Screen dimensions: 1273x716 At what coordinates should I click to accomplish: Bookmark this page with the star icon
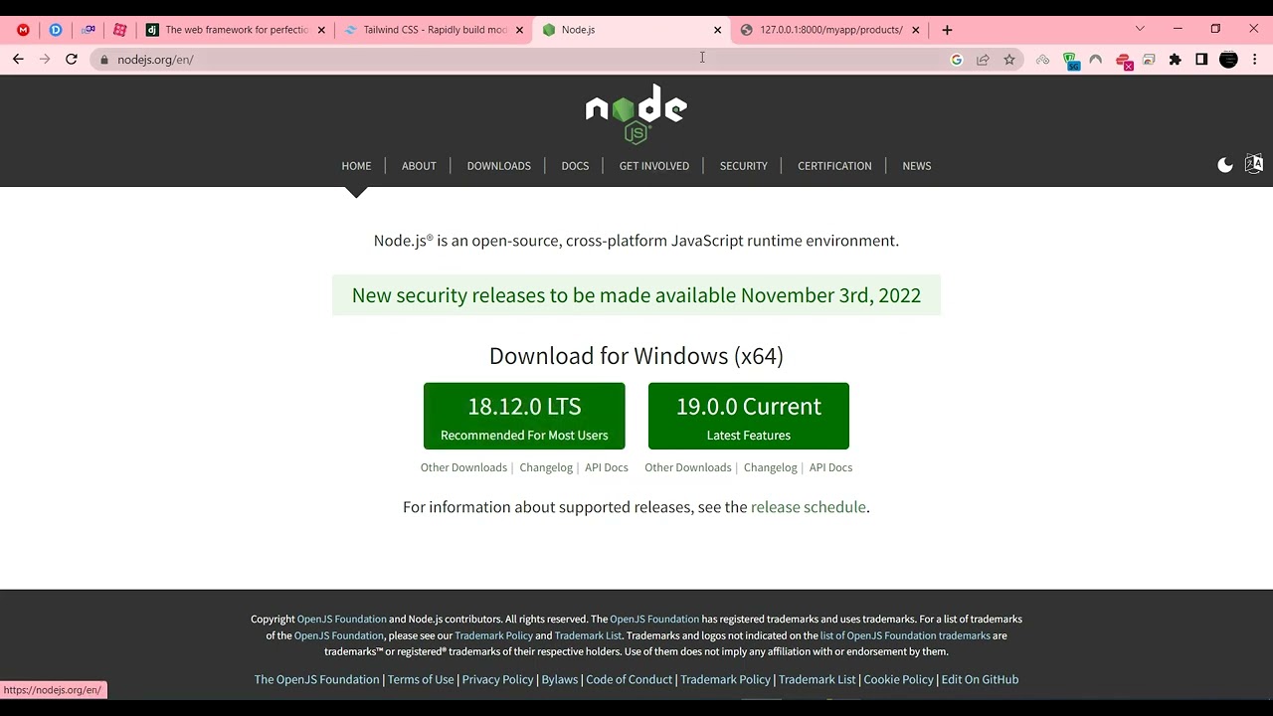[x=1009, y=60]
